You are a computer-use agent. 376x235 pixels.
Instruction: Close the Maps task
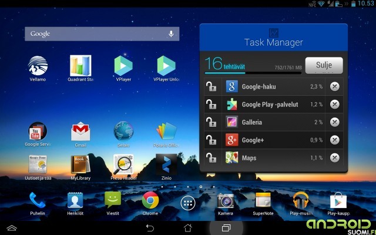pyautogui.click(x=334, y=158)
